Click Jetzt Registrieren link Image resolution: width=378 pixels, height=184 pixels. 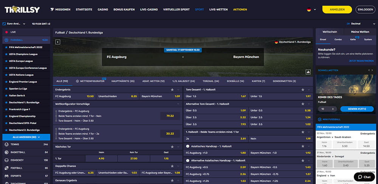pyautogui.click(x=361, y=61)
